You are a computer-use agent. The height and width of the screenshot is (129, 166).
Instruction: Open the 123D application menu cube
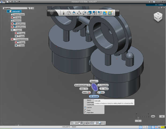52,13
